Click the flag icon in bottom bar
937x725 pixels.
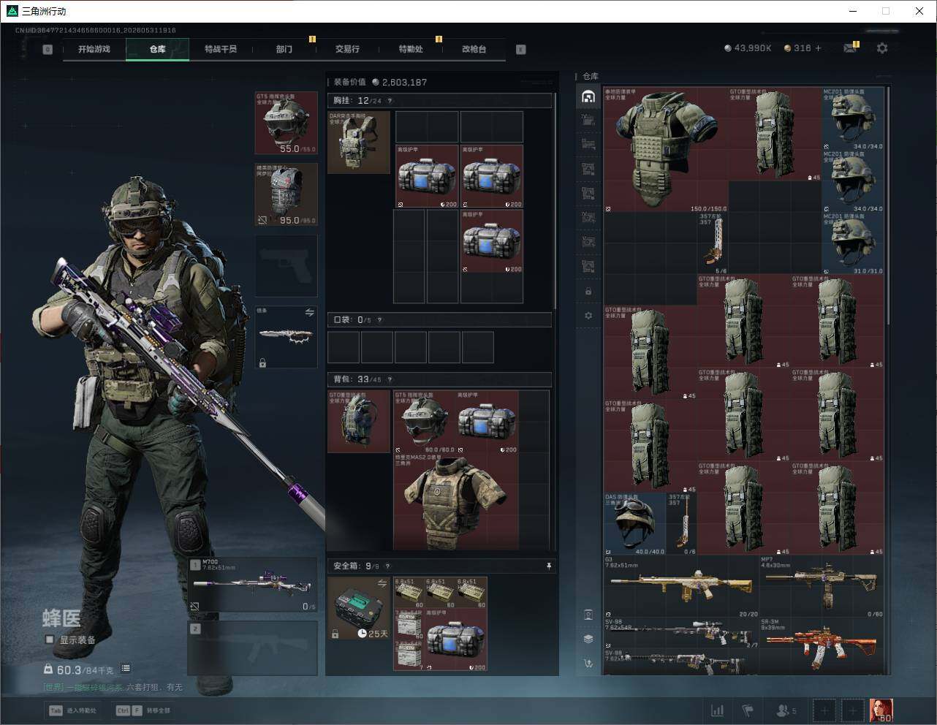pyautogui.click(x=748, y=710)
